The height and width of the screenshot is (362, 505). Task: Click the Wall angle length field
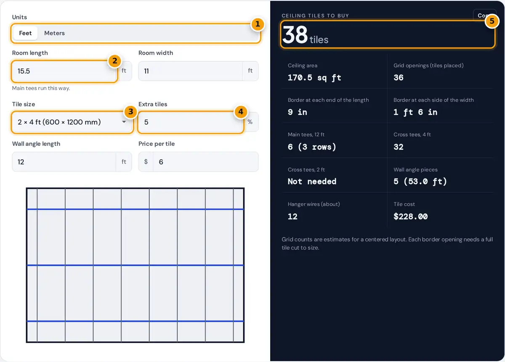[64, 162]
